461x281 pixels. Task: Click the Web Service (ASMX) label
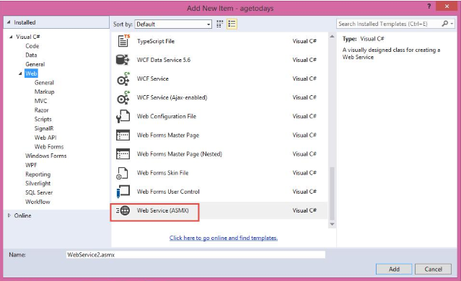(x=162, y=210)
